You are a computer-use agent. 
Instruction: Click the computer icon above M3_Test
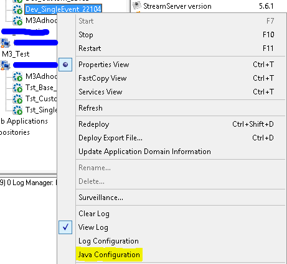pos(5,43)
